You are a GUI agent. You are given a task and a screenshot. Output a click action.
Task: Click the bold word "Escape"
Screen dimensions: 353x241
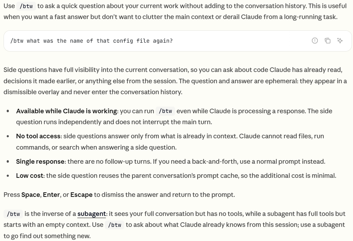pos(81,195)
